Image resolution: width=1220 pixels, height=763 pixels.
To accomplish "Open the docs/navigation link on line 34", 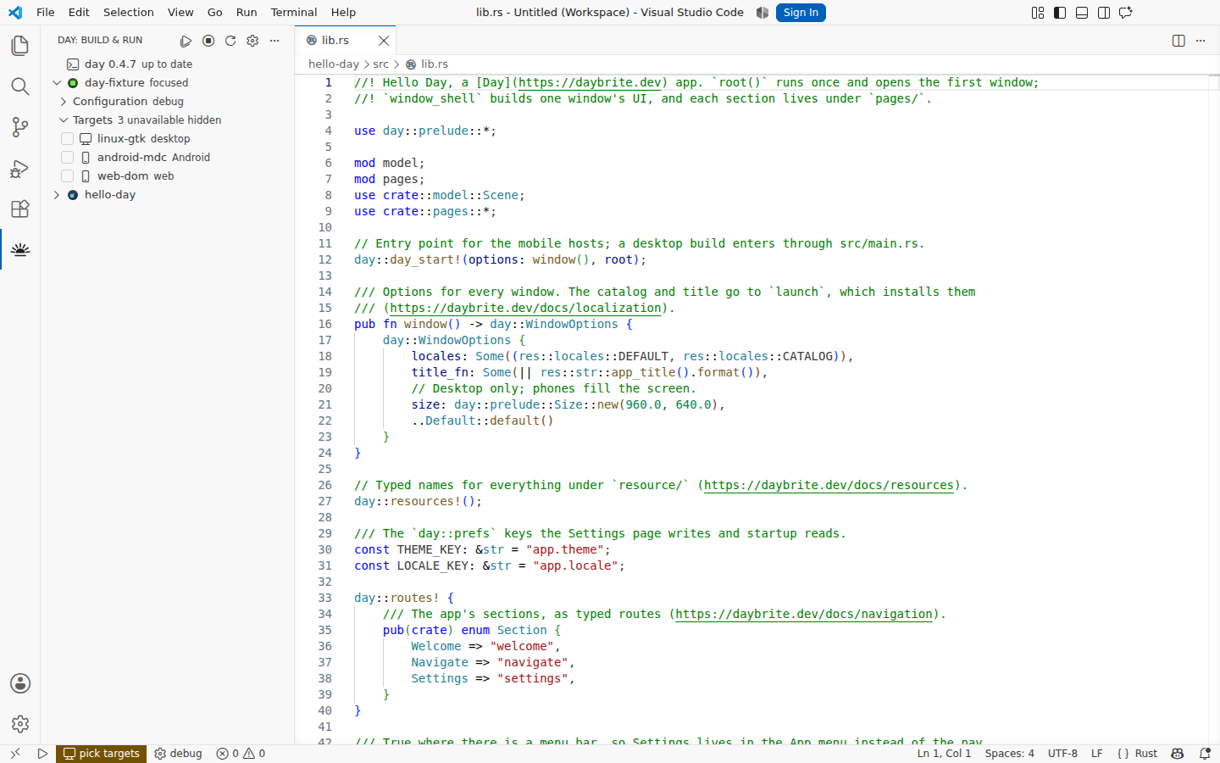I will coord(804,615).
